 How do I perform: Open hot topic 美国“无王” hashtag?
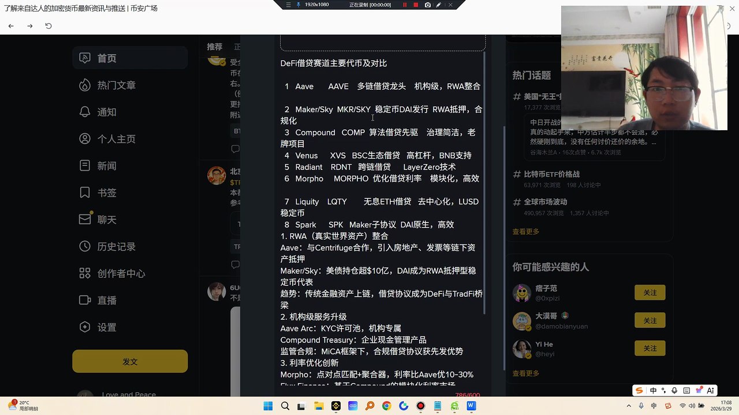pos(543,96)
